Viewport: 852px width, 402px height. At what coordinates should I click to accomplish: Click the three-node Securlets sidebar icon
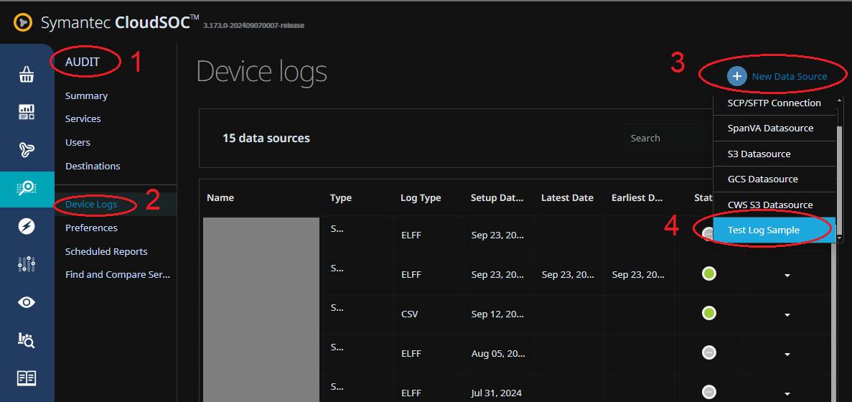click(x=27, y=149)
